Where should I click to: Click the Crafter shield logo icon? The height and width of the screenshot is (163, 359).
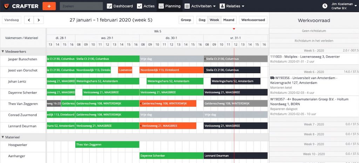[7, 6]
